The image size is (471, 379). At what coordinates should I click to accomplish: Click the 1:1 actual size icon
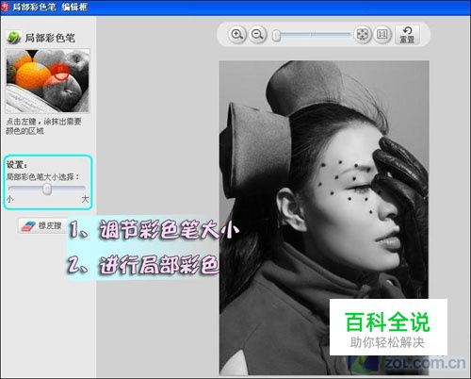tap(382, 35)
